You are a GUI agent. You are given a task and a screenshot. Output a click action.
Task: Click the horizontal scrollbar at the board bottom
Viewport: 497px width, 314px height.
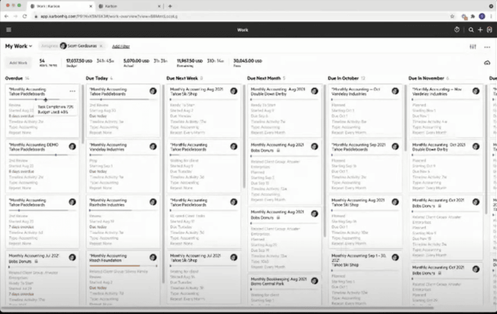tap(217, 307)
